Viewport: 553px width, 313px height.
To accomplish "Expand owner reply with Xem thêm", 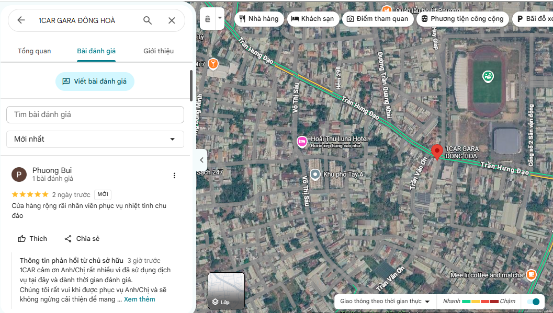I will (x=139, y=299).
